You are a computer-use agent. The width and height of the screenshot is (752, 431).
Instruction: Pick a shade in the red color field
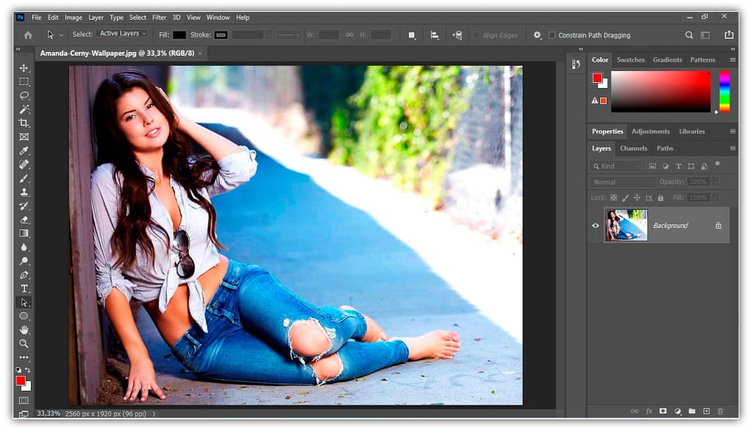(x=660, y=92)
